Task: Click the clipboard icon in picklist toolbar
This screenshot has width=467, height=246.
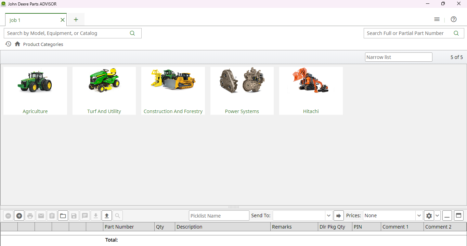Action: [x=52, y=216]
